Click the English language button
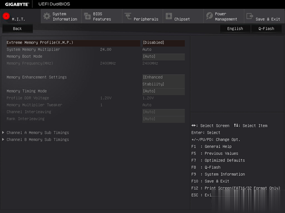 (x=235, y=28)
